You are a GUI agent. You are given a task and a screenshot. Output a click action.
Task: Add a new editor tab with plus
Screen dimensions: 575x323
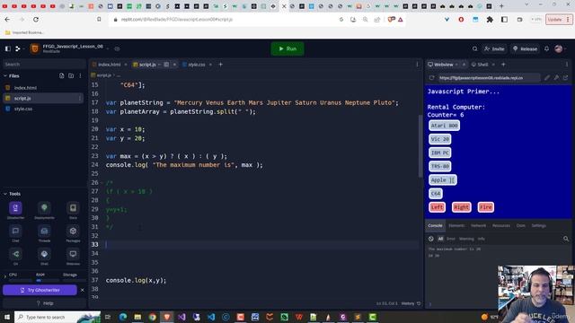(x=220, y=65)
